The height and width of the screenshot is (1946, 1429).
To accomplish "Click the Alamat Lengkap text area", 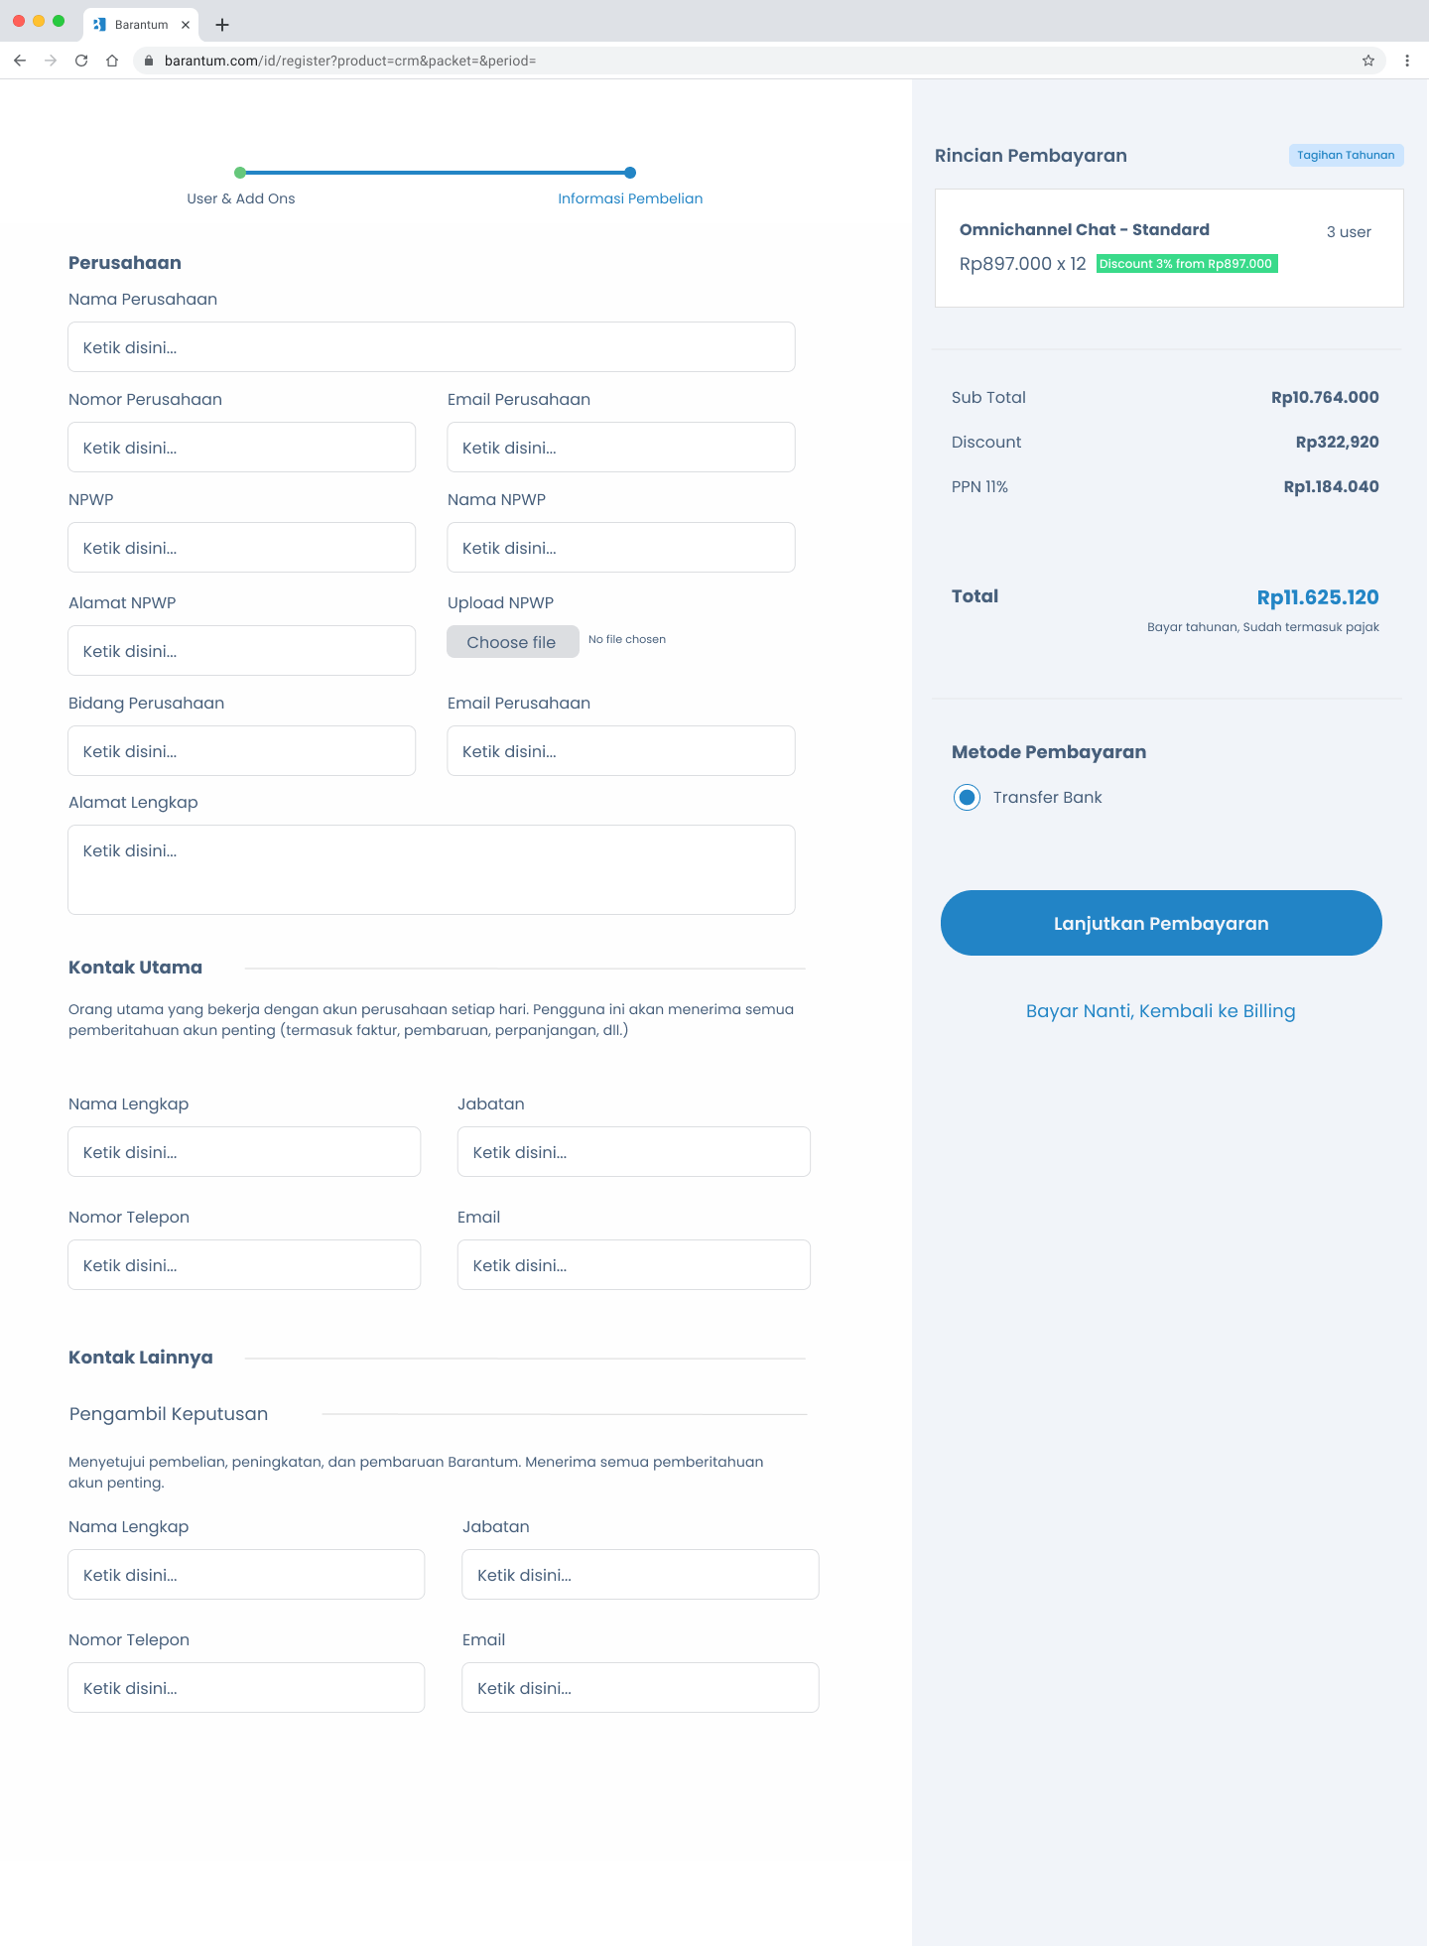I will tap(432, 870).
